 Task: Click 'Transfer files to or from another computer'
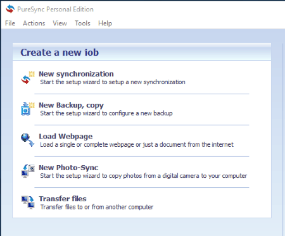click(x=97, y=207)
